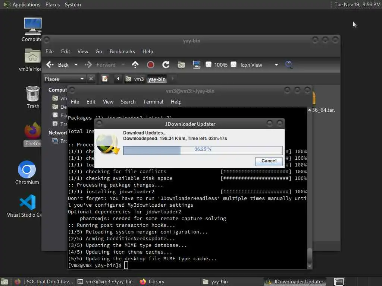382x286 pixels.
Task: Switch to ISOs browser taskbar entry
Action: 44,282
